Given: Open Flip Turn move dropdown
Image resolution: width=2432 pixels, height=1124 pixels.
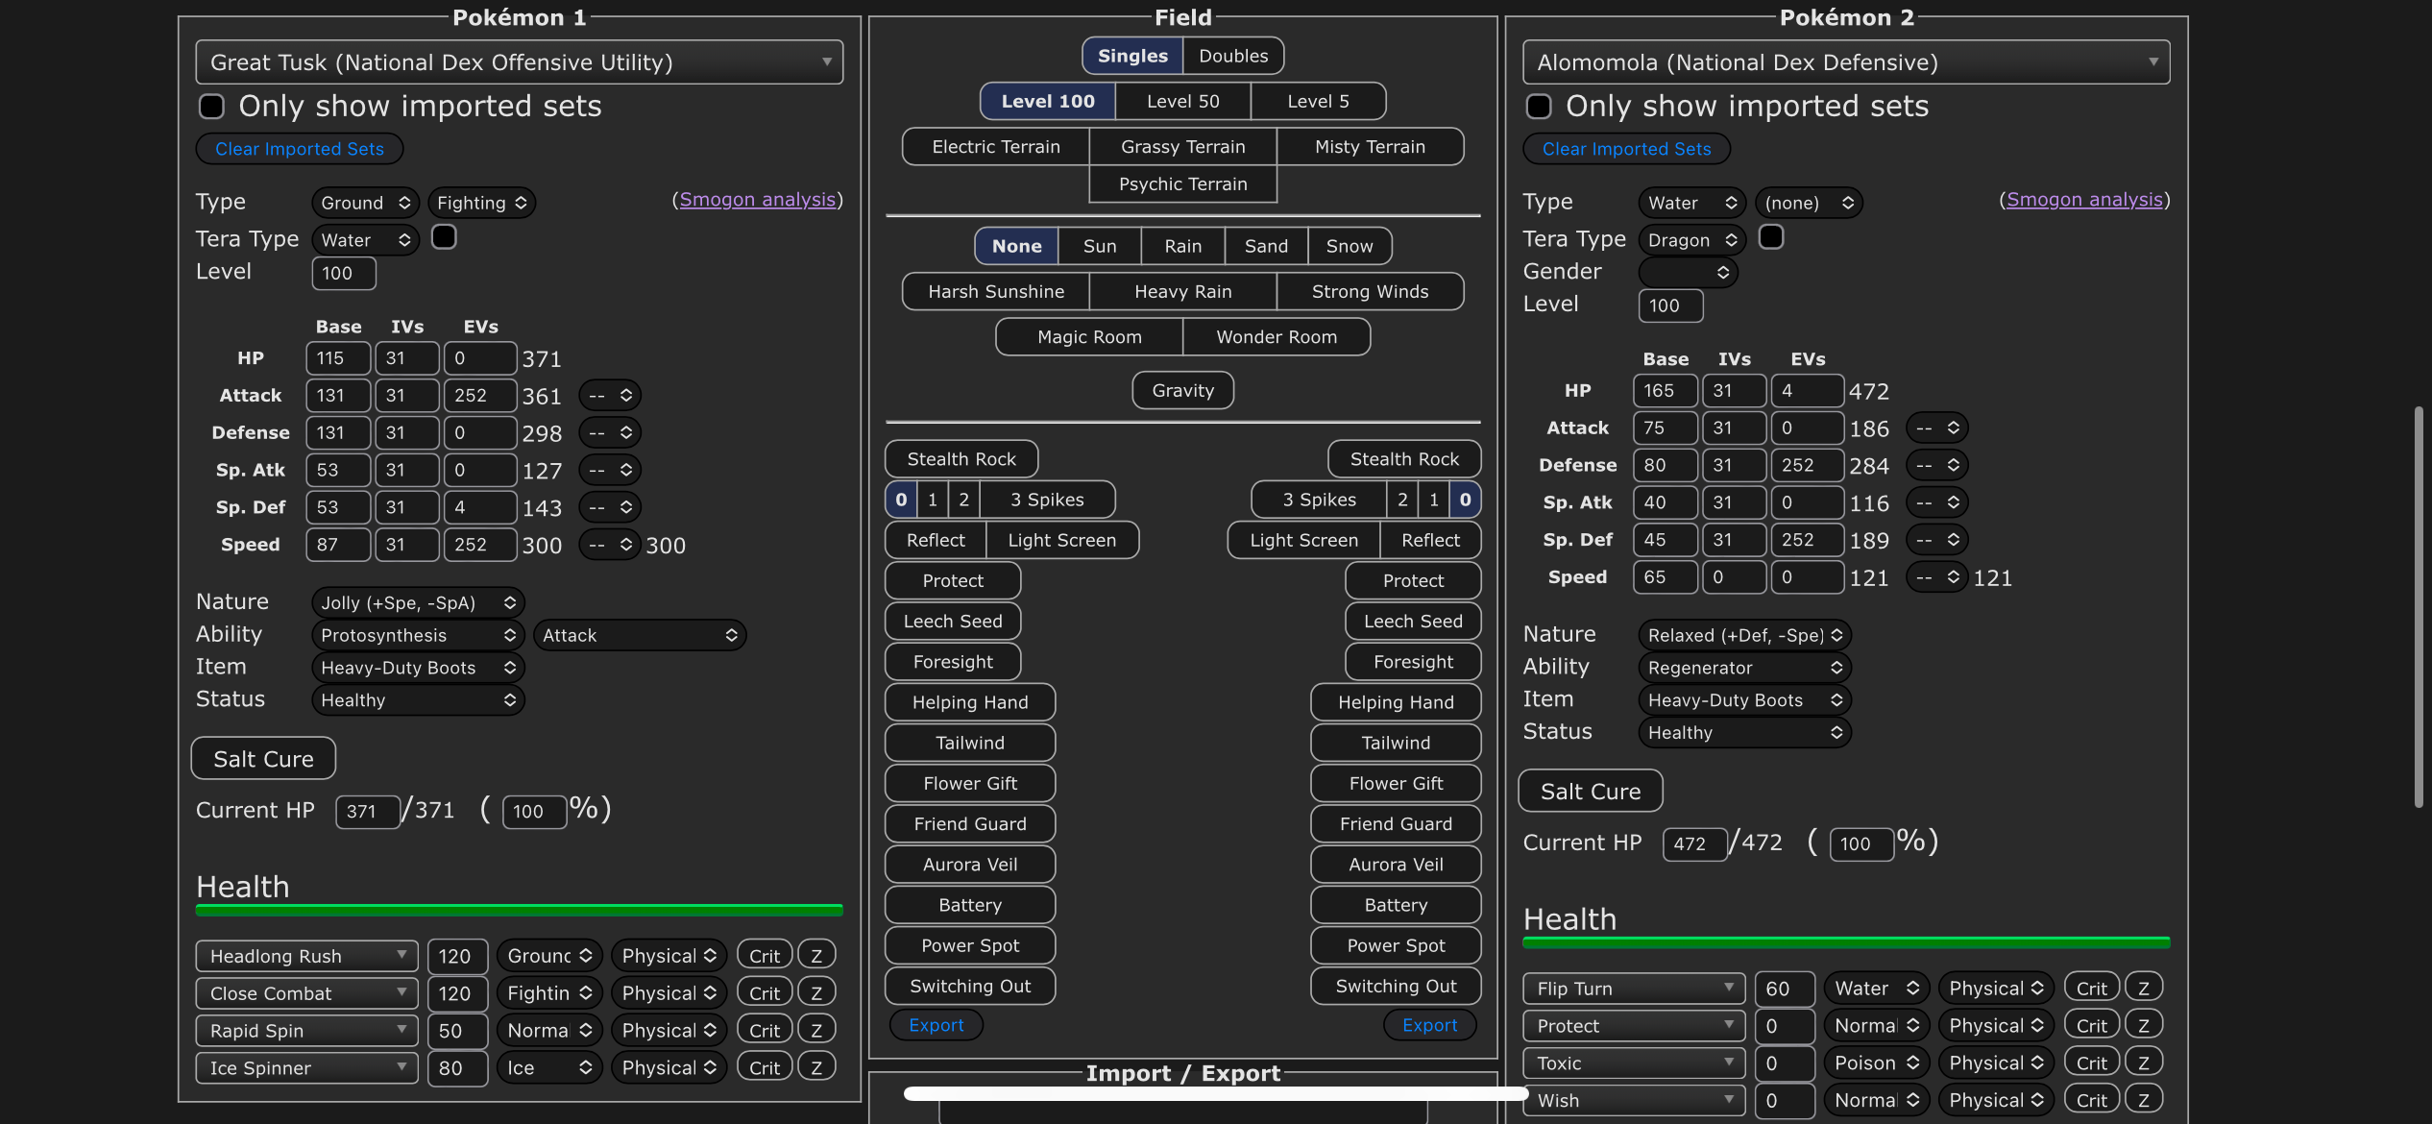Looking at the screenshot, I should (1634, 990).
